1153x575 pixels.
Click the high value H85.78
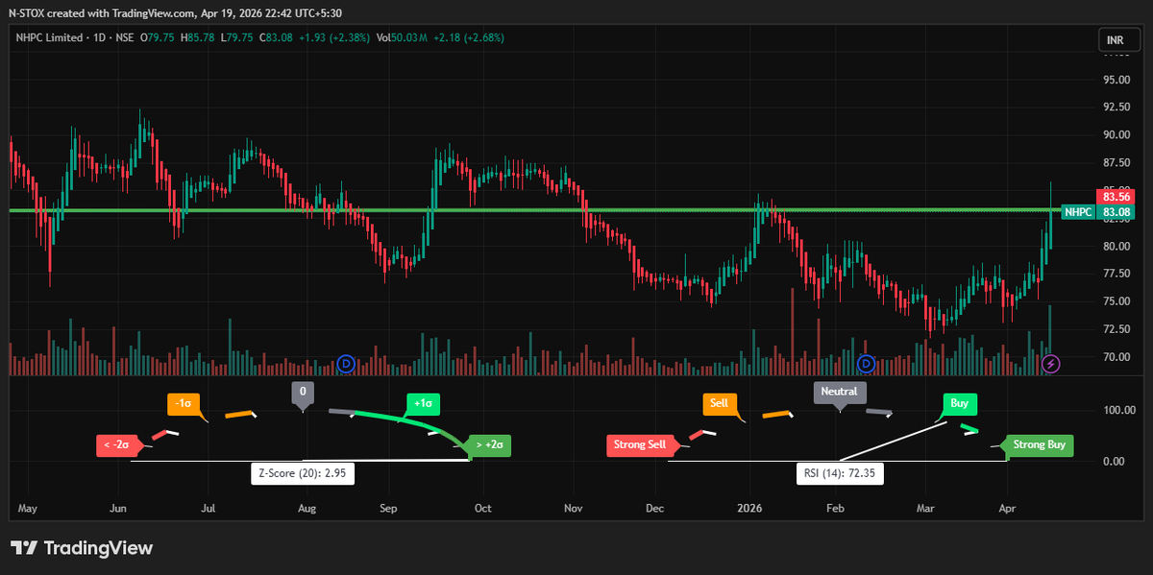click(200, 37)
